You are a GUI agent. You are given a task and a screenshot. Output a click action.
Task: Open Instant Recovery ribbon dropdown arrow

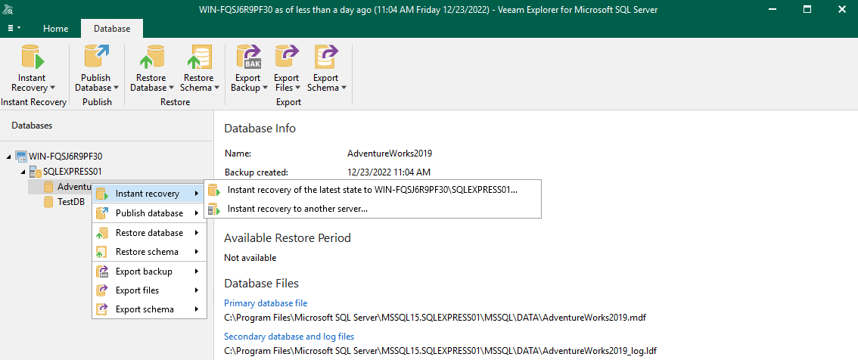(x=52, y=88)
